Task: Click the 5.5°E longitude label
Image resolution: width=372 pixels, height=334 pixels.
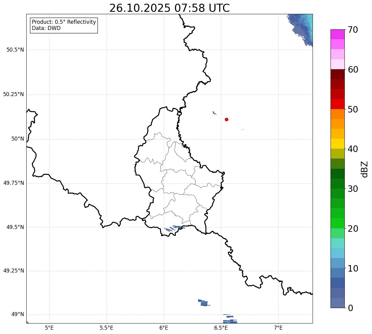Action: 106,328
